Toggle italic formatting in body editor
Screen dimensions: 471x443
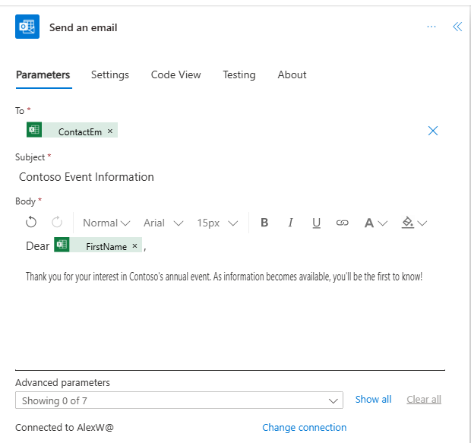point(290,223)
